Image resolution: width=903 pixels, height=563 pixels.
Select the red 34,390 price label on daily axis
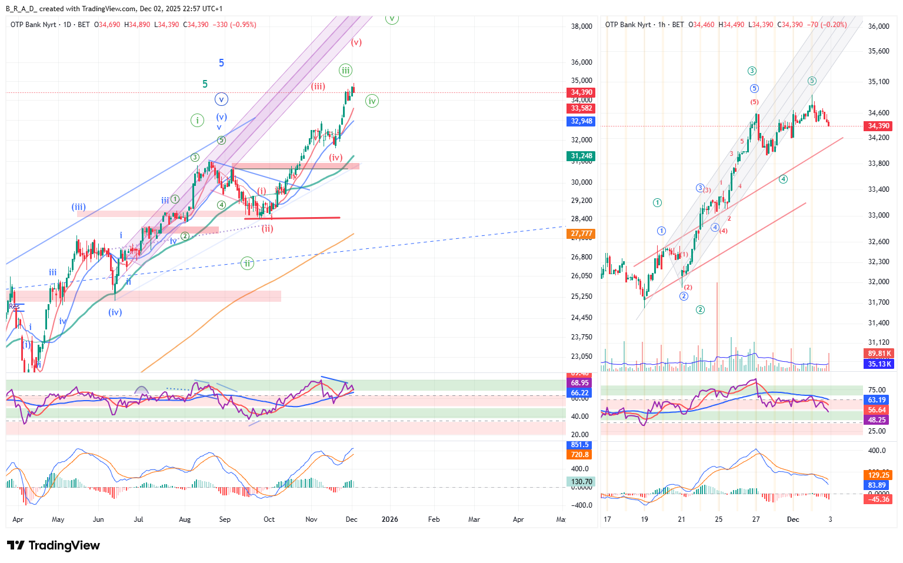581,92
